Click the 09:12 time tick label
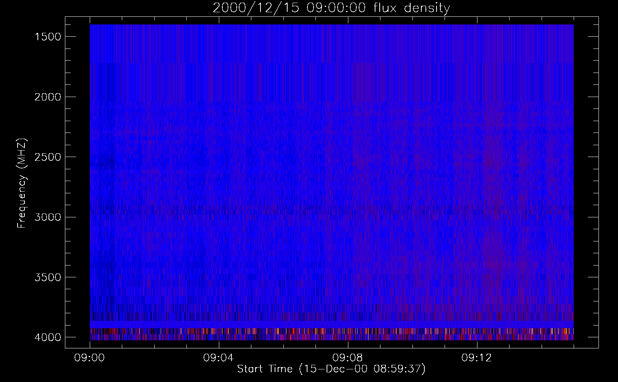Viewport: 618px width, 382px height. [x=477, y=358]
